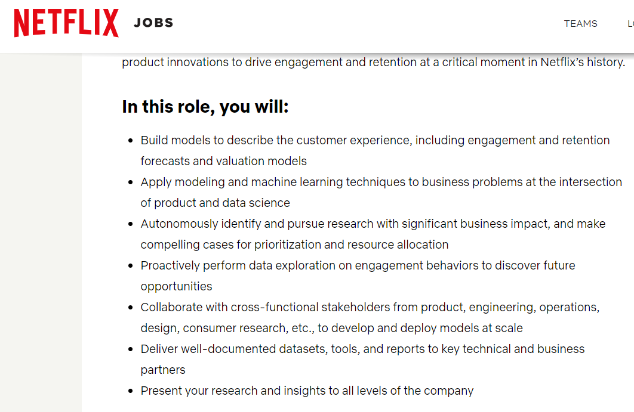Click the "In this role, you will:" heading
Viewport: 634px width, 412px height.
coord(205,107)
